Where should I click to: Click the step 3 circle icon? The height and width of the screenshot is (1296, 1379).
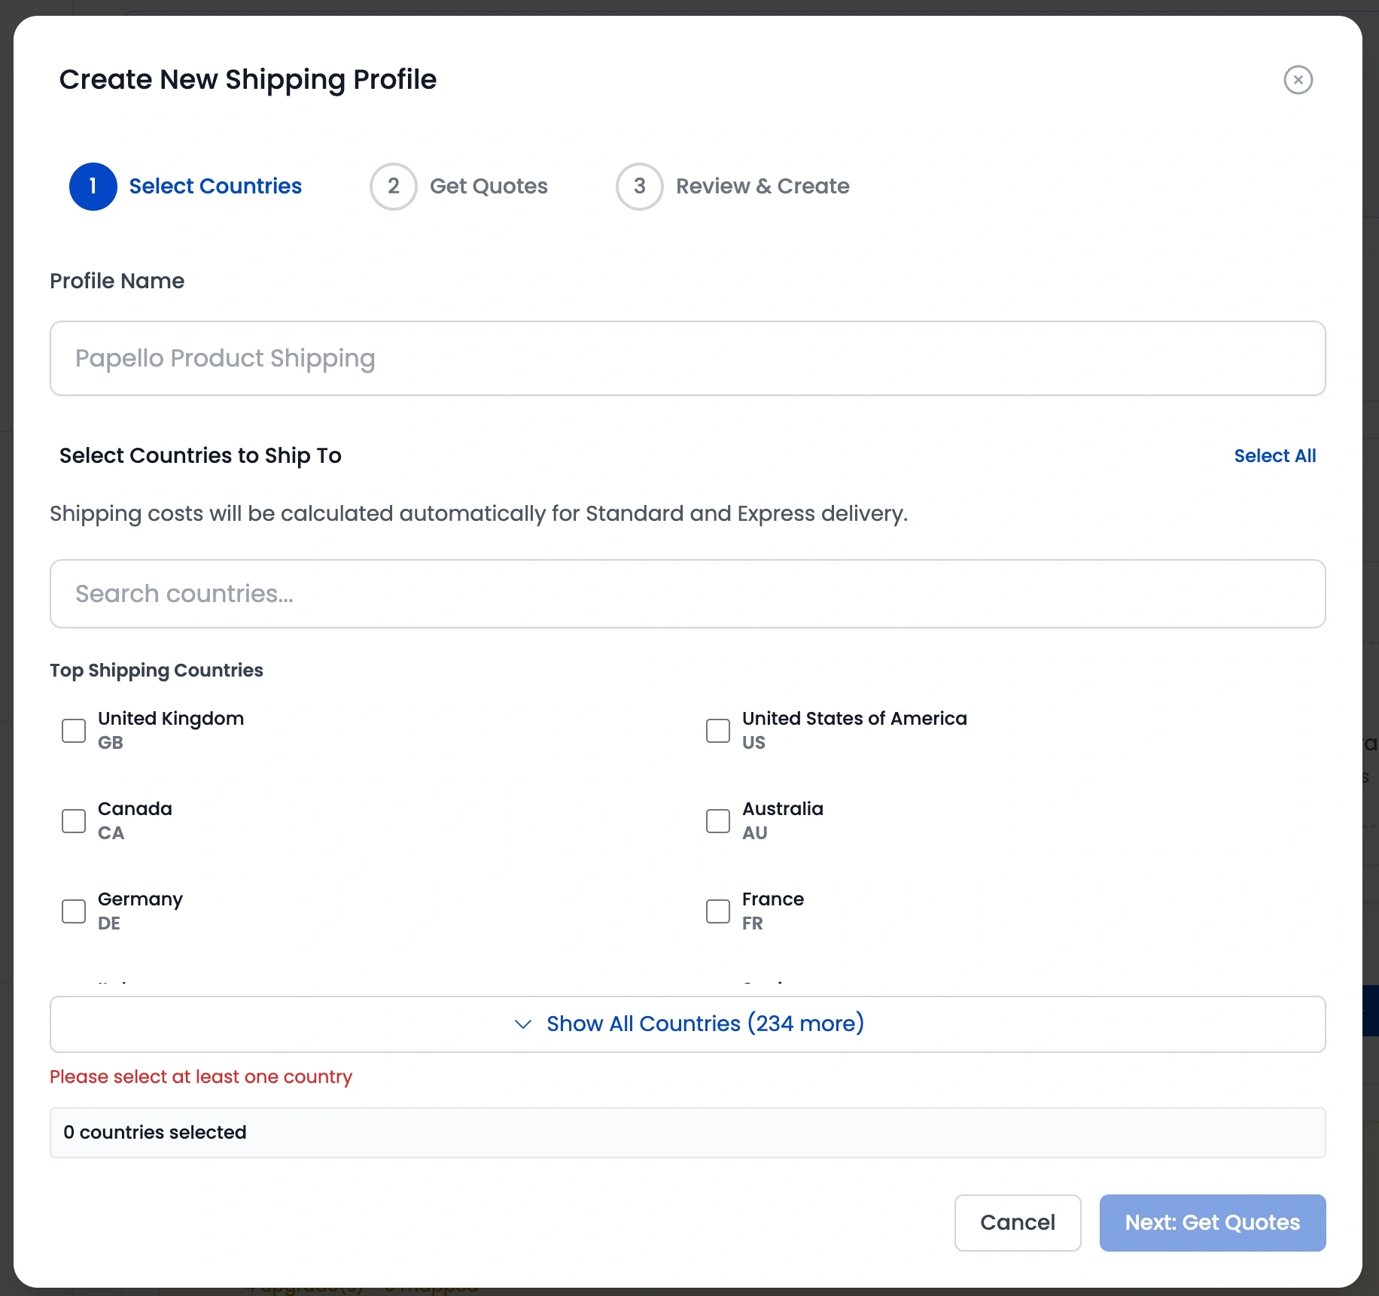(639, 186)
